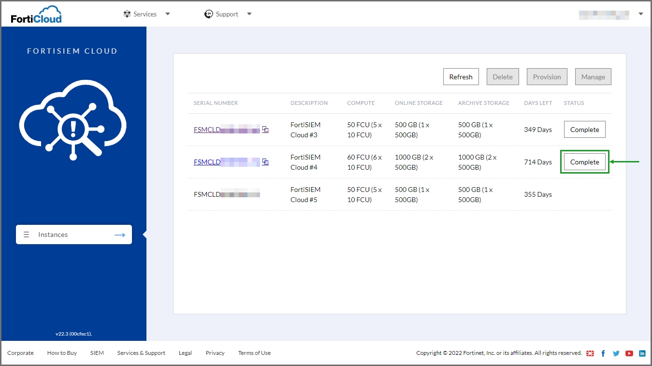Screen dimensions: 652x366
Task: Click the FortiCloud logo
Action: [x=36, y=15]
